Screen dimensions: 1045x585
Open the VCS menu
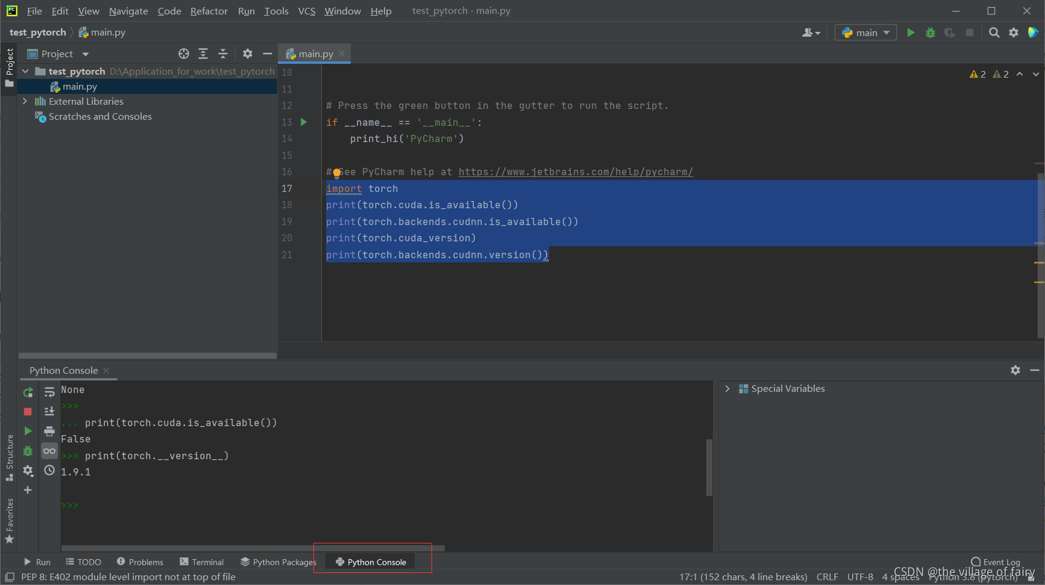tap(307, 11)
